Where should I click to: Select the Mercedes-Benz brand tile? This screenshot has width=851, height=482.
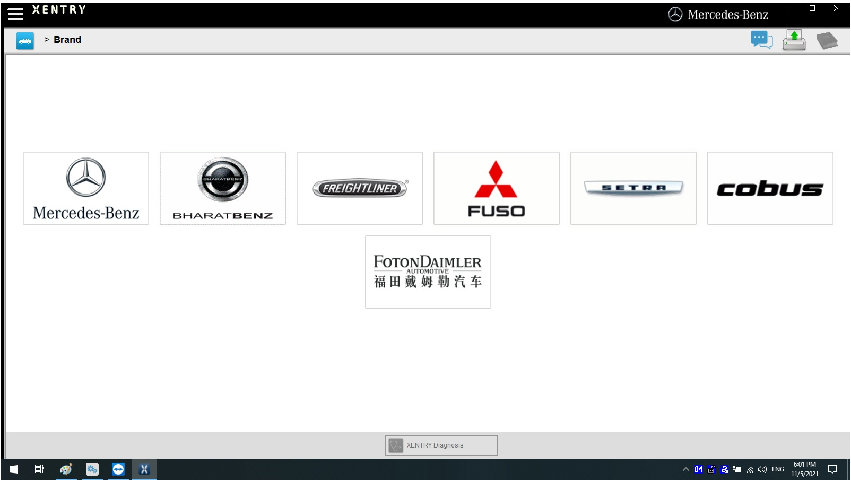(86, 188)
